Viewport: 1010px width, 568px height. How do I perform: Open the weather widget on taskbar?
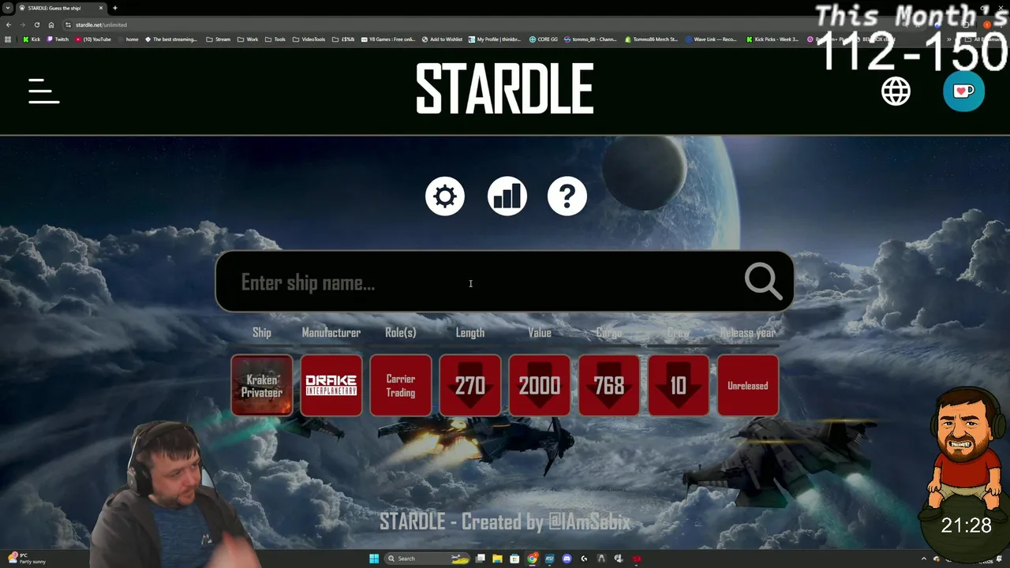click(x=25, y=559)
